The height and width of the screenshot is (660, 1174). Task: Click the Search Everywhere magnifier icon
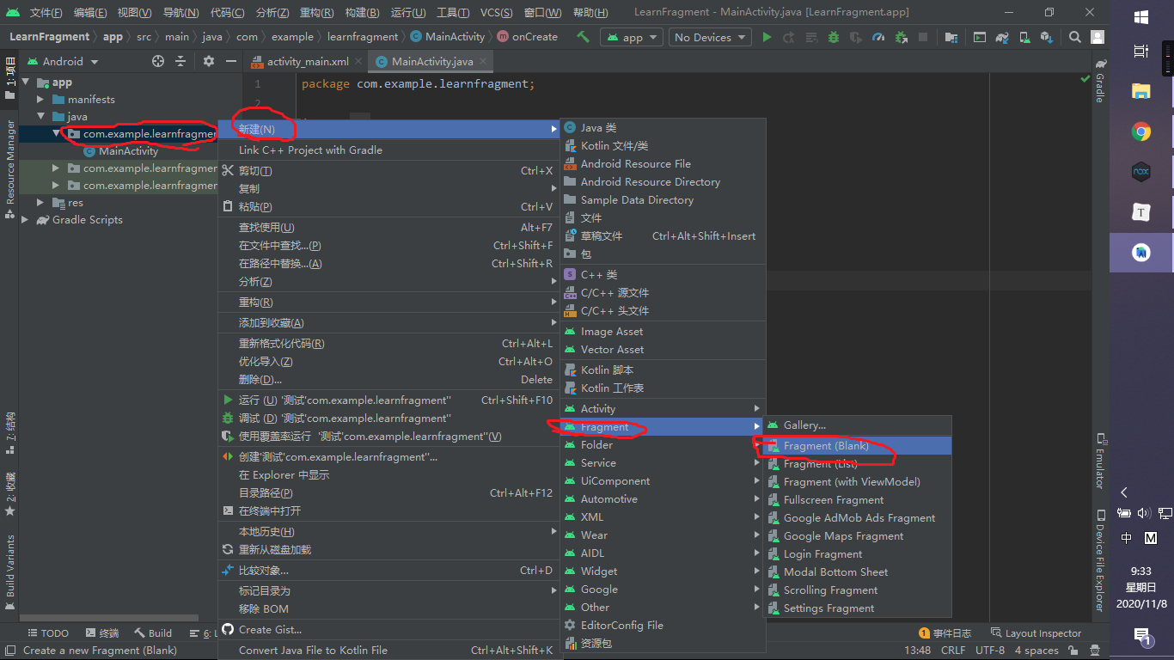1075,37
